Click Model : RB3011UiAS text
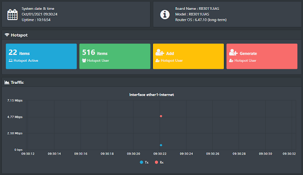Screen dimensions: 303x175 pyautogui.click(x=192, y=14)
